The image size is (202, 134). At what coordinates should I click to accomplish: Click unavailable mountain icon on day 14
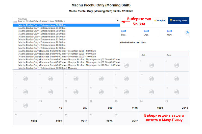(76, 92)
